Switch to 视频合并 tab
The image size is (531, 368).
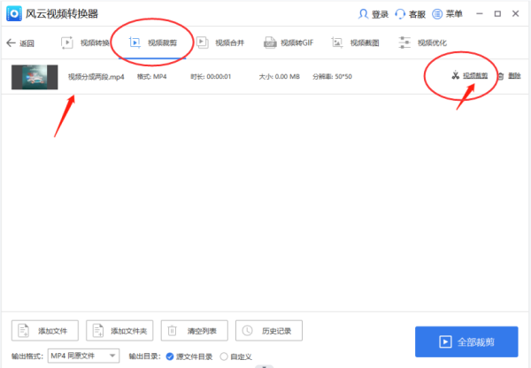pos(220,43)
